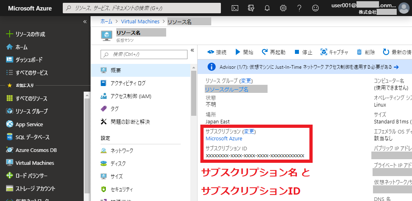Open ロード バランサー in the sidebar

pos(27,176)
